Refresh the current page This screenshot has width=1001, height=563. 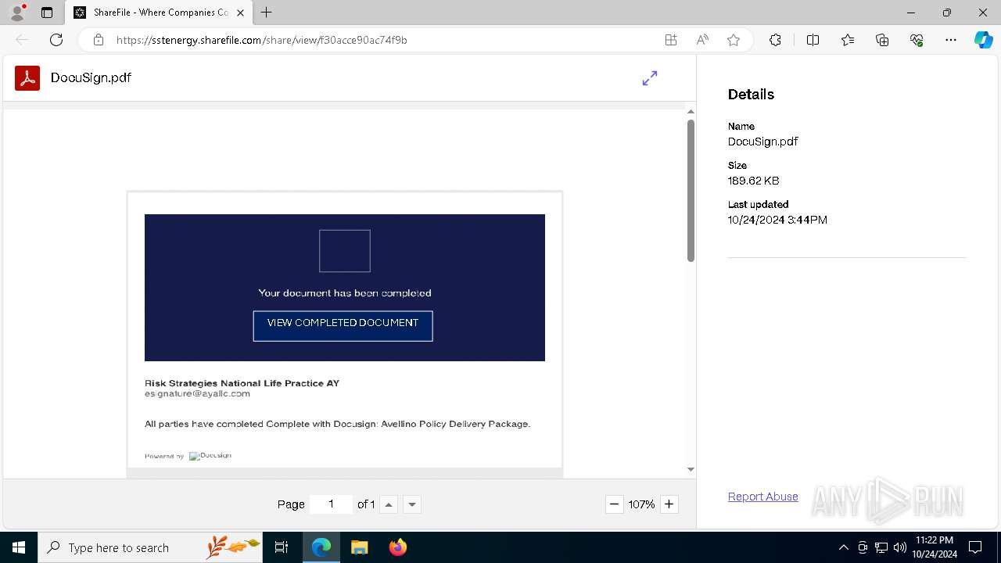coord(56,40)
